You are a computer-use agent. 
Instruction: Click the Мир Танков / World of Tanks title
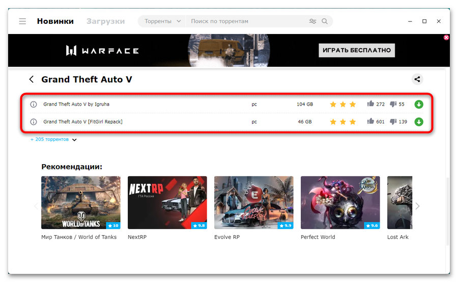tap(79, 237)
